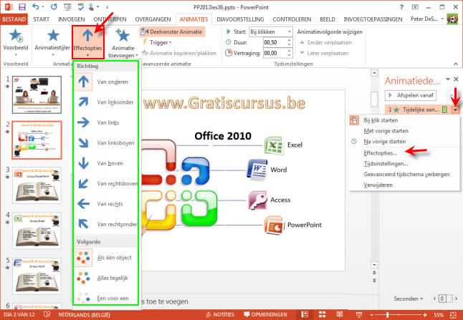The width and height of the screenshot is (463, 320).
Task: Click the Excel icon on the slide
Action: pyautogui.click(x=274, y=145)
